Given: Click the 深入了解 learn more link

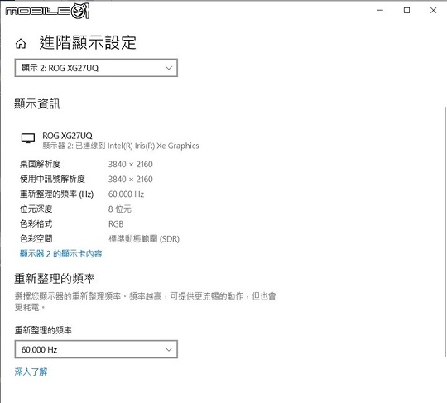Looking at the screenshot, I should coord(31,372).
